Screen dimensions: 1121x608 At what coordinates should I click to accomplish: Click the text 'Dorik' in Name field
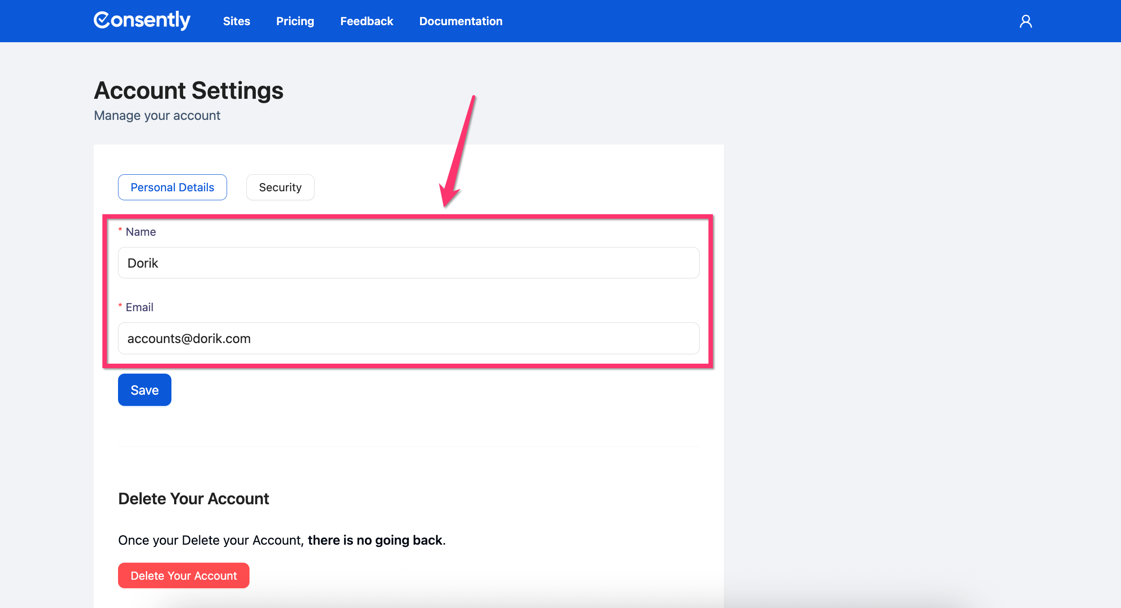tap(143, 263)
